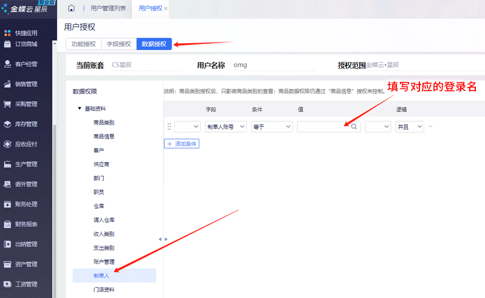Open the 出纳管理 sidebar icon
Image resolution: width=485 pixels, height=298 pixels.
pyautogui.click(x=7, y=244)
